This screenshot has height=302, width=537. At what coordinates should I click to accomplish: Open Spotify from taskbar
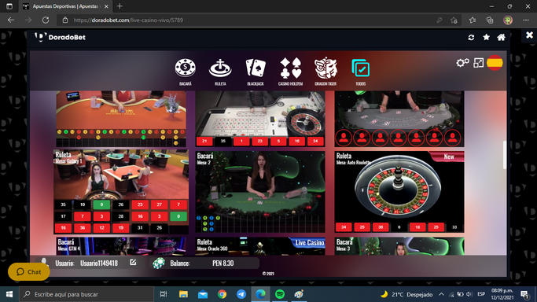coord(280,294)
